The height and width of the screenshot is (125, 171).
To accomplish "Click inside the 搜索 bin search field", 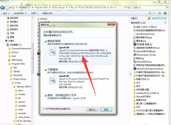I will point(148,8).
